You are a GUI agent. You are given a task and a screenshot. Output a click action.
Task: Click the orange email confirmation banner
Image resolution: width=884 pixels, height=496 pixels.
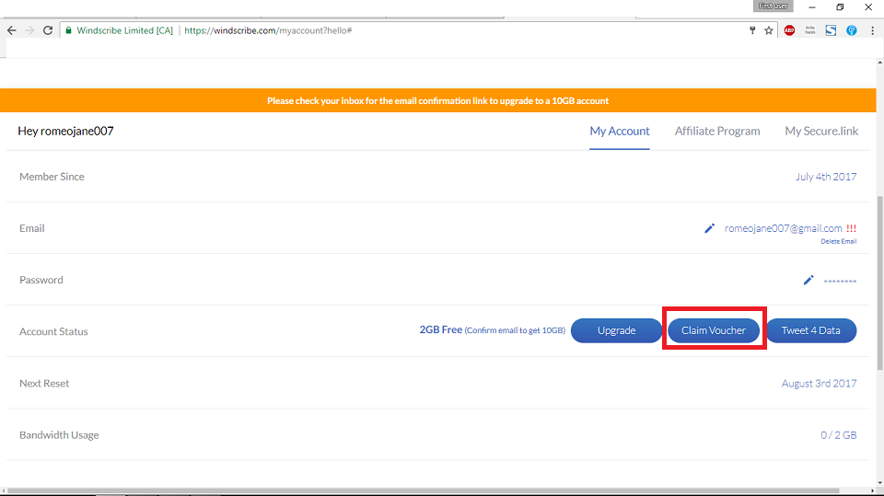click(438, 100)
